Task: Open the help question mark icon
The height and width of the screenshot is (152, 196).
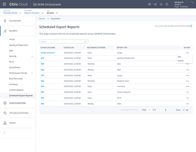Action: [x=167, y=4]
